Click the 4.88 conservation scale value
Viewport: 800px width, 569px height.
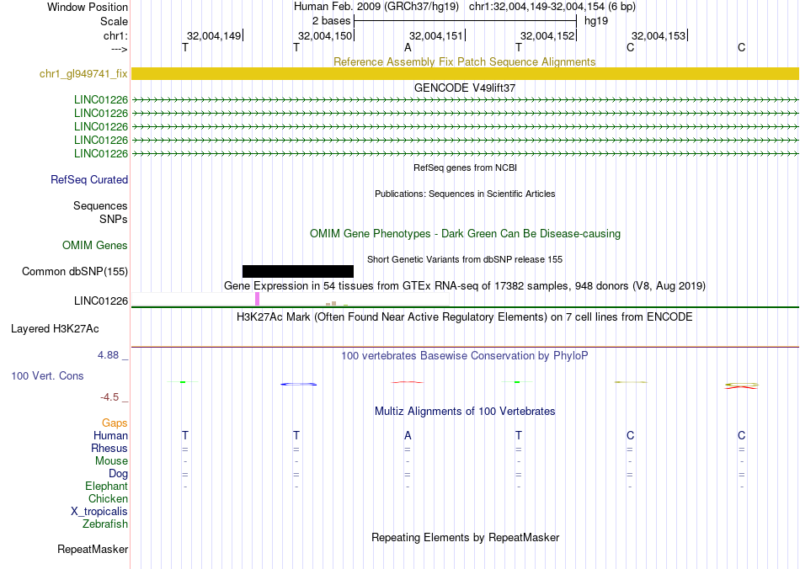[x=108, y=355]
